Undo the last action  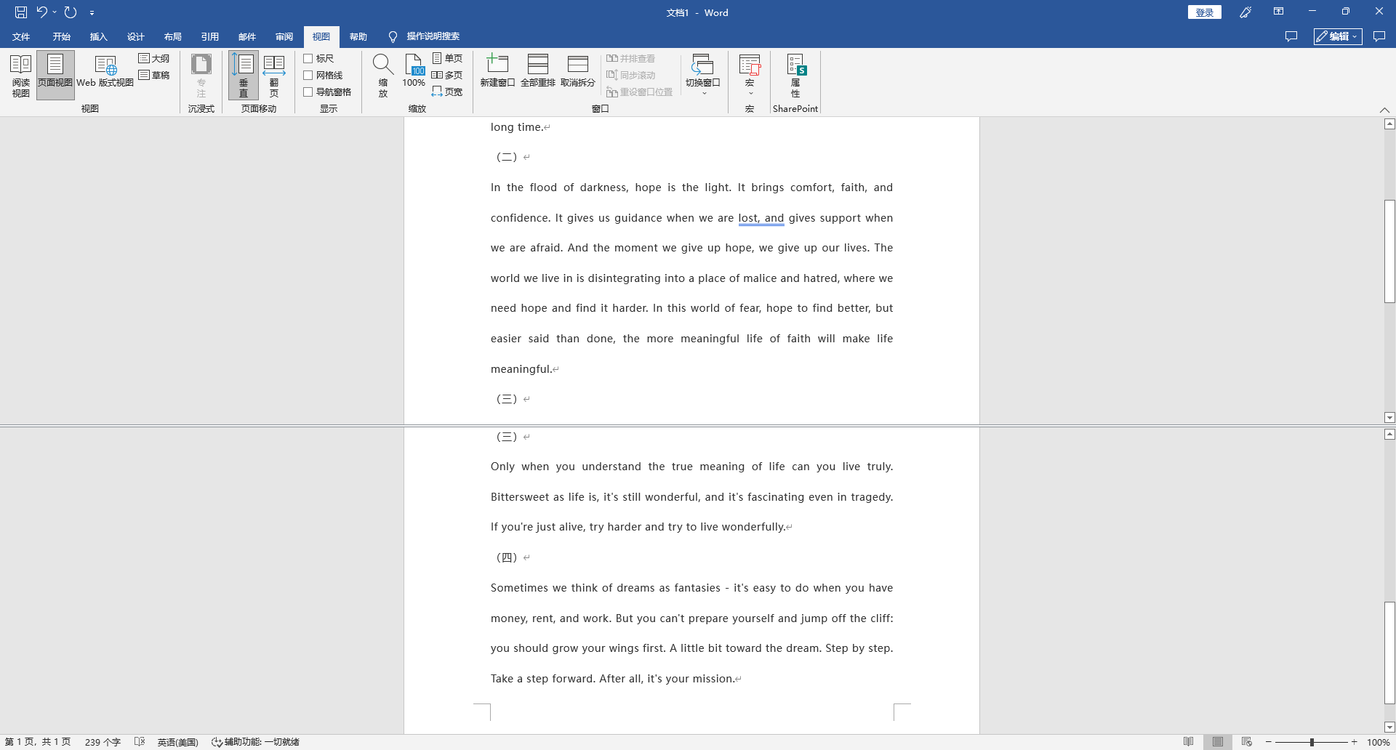click(42, 12)
